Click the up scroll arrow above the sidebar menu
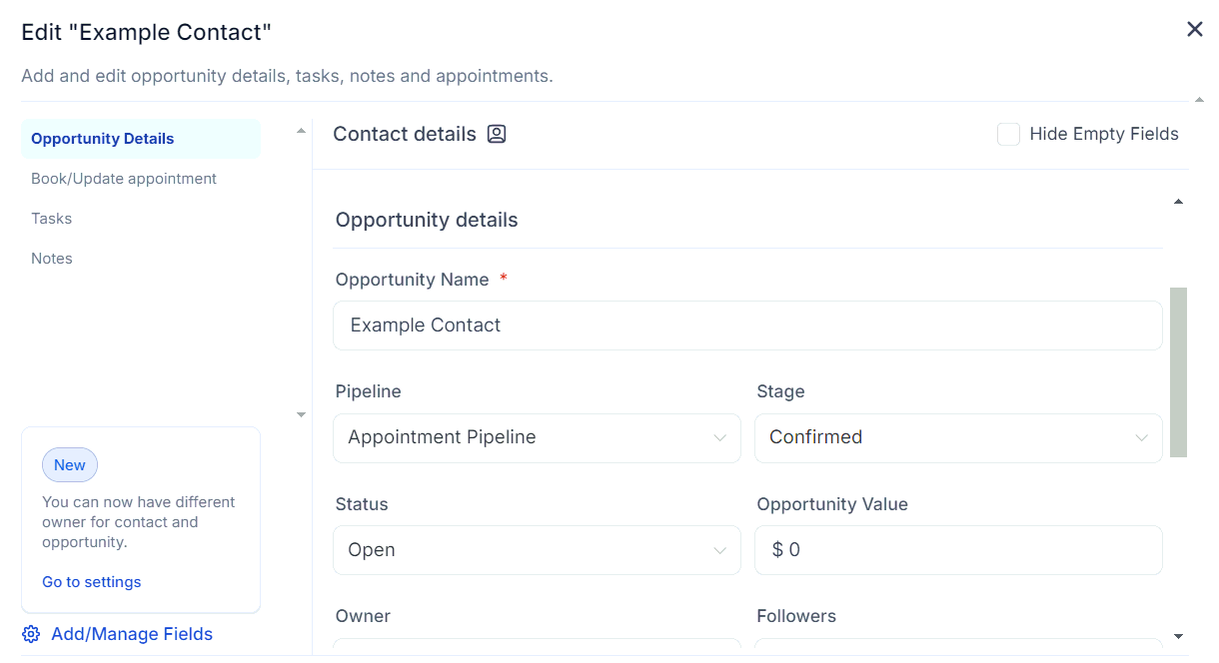The width and height of the screenshot is (1219, 663). coord(301,130)
